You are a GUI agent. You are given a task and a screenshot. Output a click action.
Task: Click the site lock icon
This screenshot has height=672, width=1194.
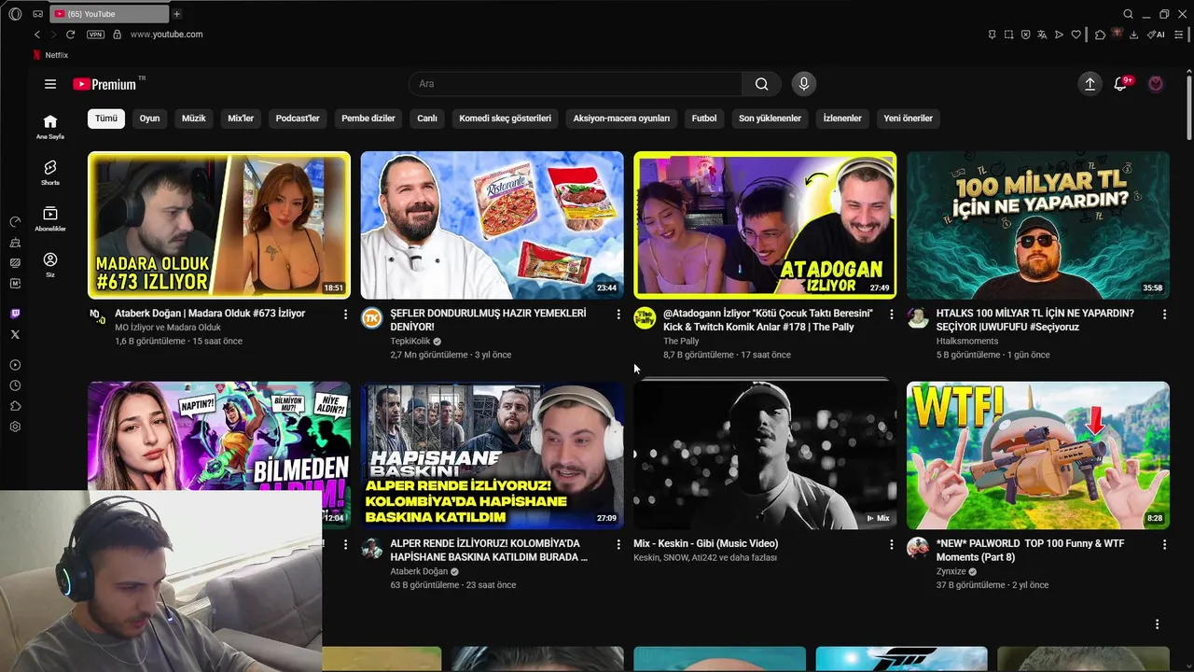(x=117, y=35)
